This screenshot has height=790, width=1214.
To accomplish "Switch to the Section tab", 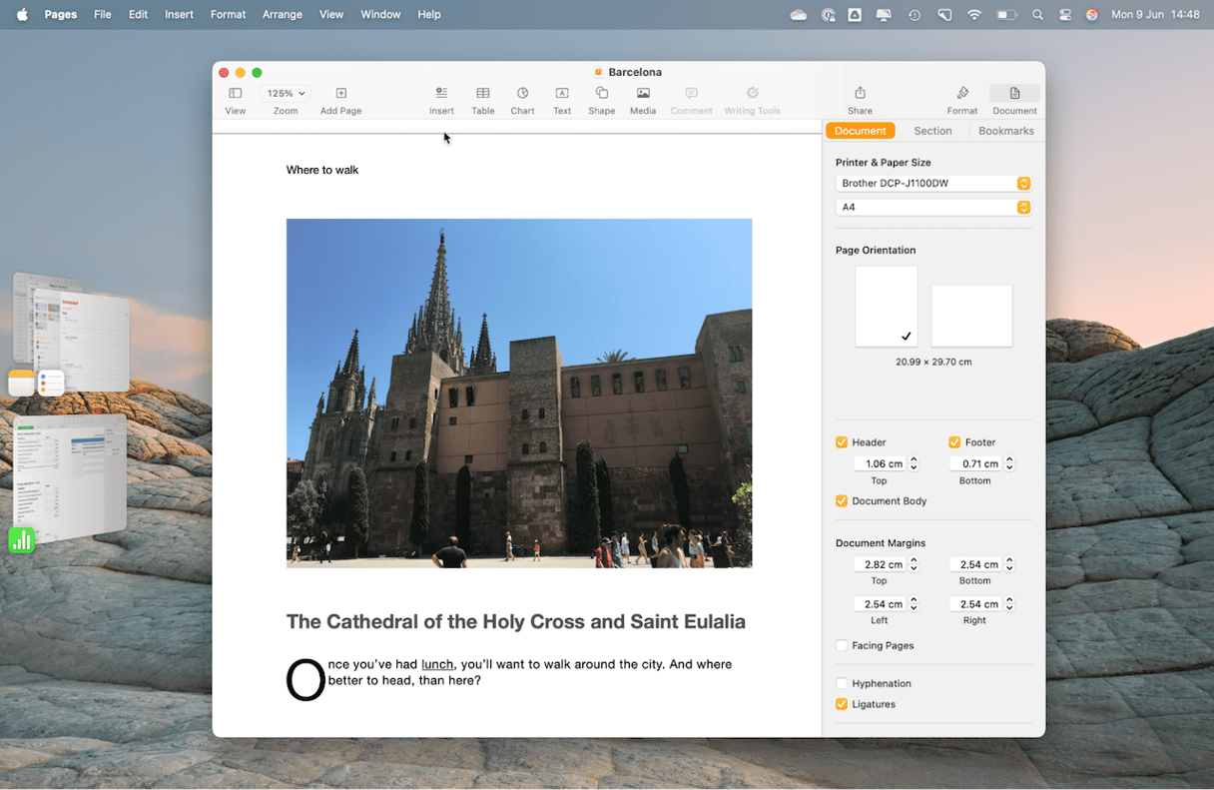I will pyautogui.click(x=932, y=131).
